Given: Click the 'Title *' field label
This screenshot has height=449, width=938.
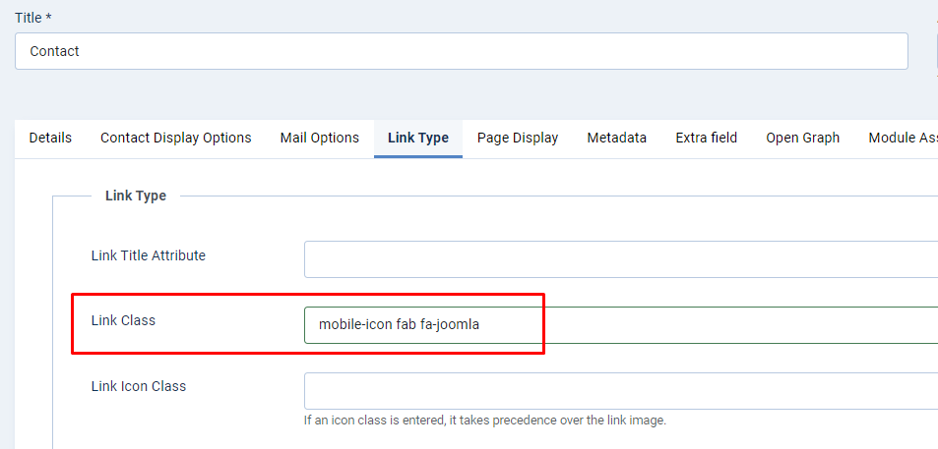Looking at the screenshot, I should point(33,18).
